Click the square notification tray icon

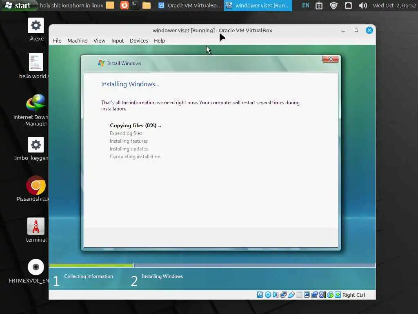point(348,5)
